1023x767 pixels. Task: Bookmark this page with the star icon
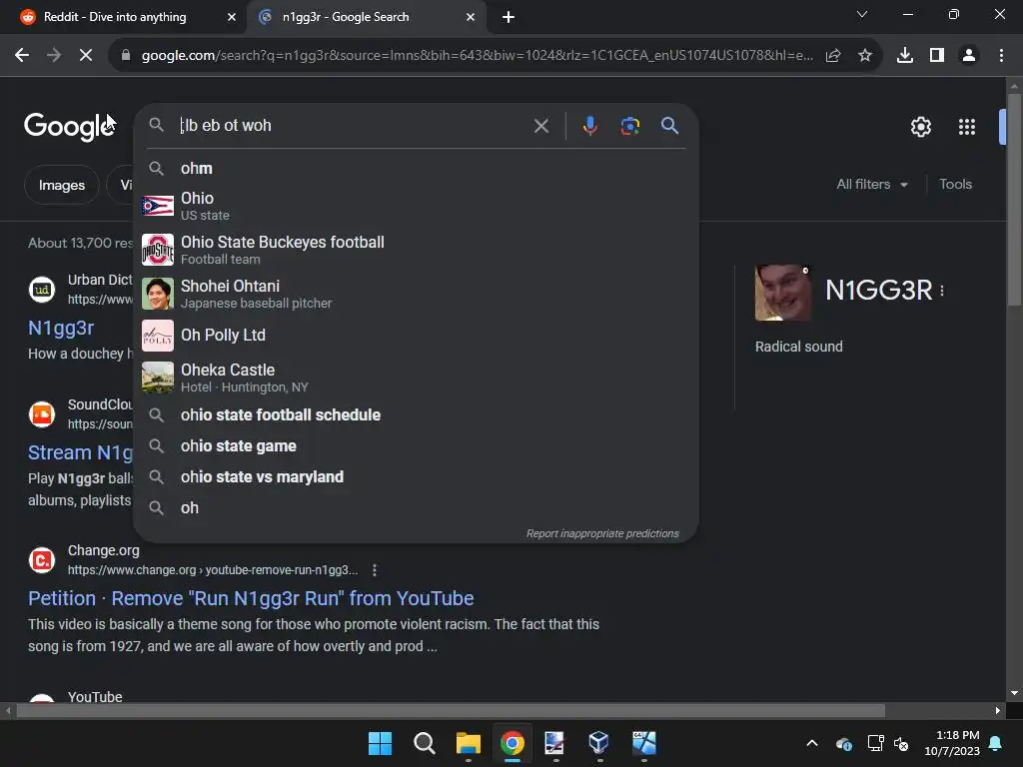click(865, 56)
